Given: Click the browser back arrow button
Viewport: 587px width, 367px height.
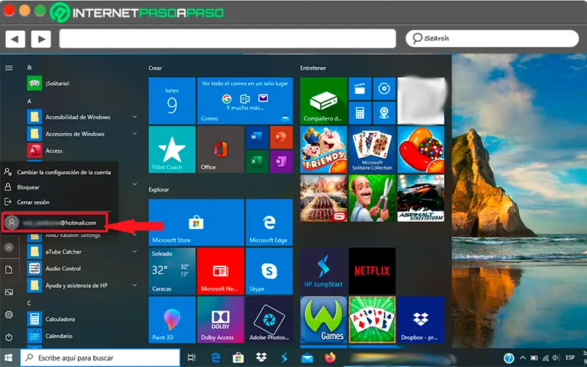Looking at the screenshot, I should 15,39.
